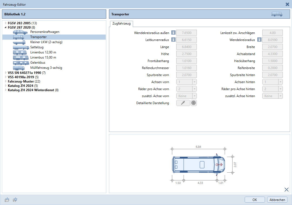Click zoom-to-fit icon in vehicle preview
Viewport: 292px width, 205px height.
coord(287,190)
